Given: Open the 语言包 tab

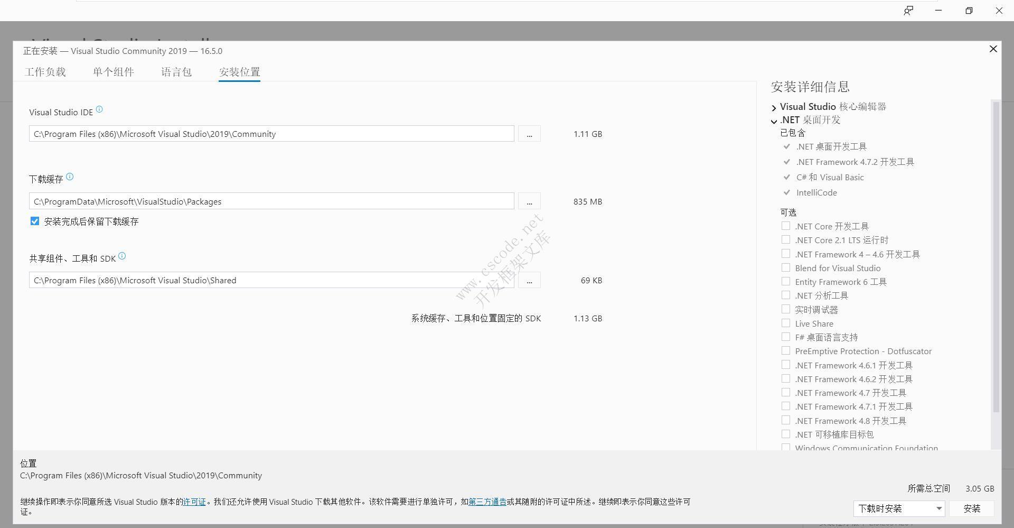Looking at the screenshot, I should tap(176, 72).
